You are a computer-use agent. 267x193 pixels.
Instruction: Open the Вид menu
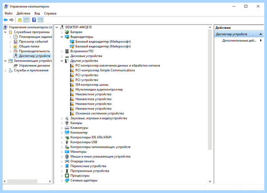pos(37,13)
